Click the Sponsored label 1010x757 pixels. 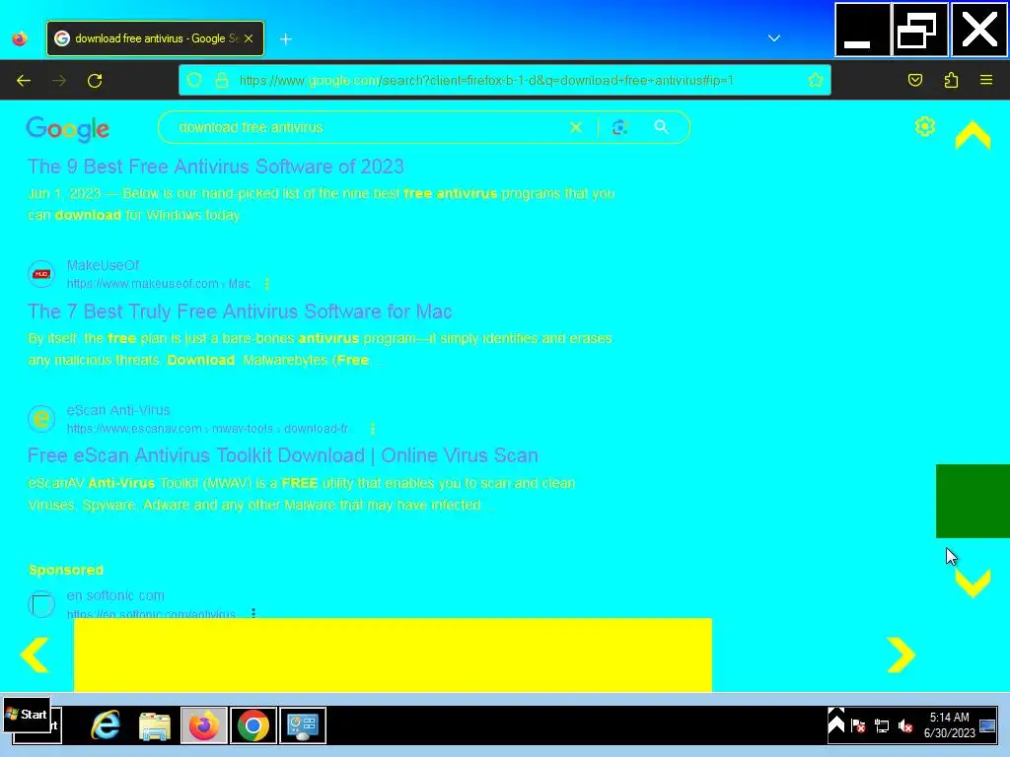[x=66, y=570]
